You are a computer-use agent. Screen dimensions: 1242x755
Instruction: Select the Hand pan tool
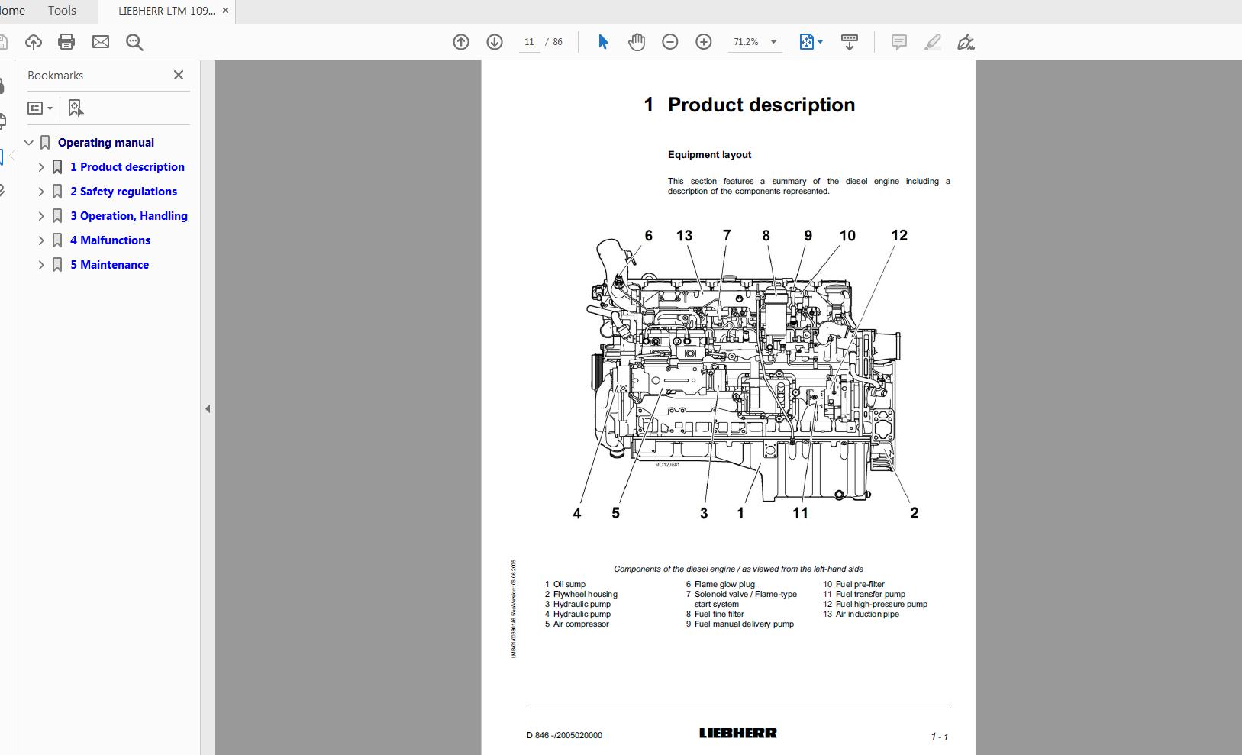click(x=637, y=42)
